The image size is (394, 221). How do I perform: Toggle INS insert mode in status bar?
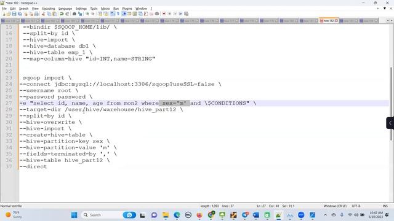point(385,206)
